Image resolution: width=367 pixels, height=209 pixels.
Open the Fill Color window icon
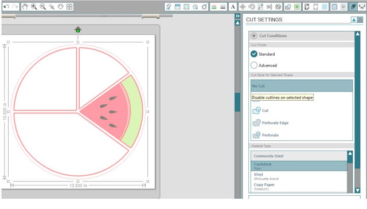[168, 7]
